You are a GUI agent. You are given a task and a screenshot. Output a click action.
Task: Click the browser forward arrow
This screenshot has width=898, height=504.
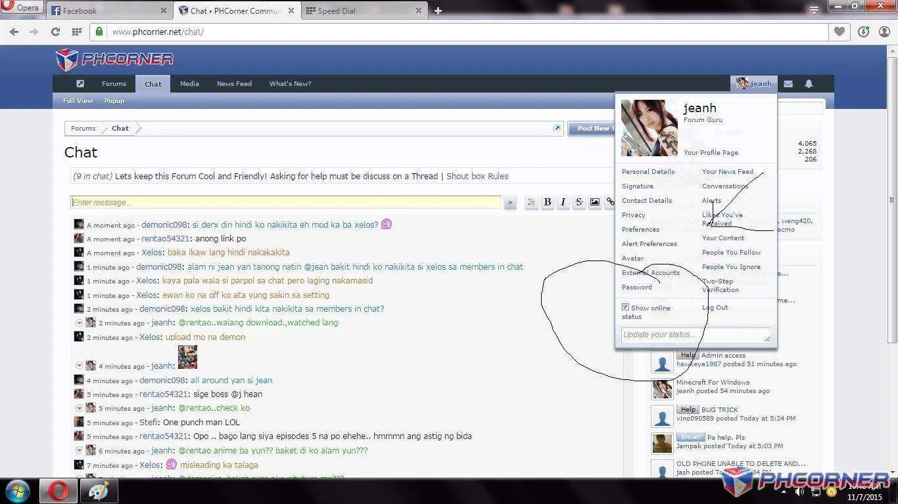coord(34,31)
